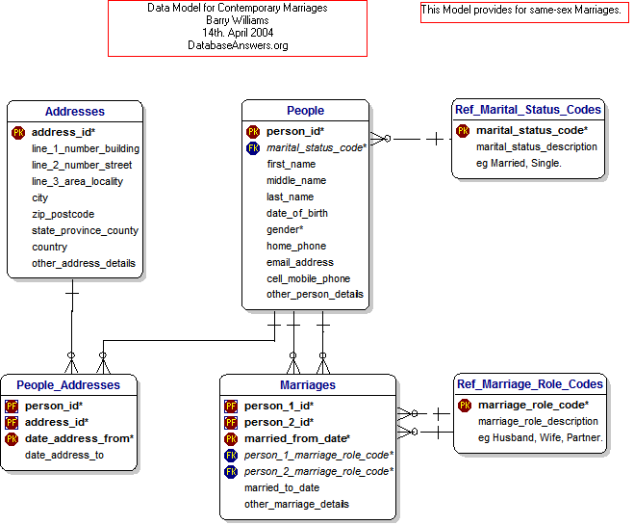Click the FK icon beside marital_status_code in People
This screenshot has height=525, width=634.
253,148
